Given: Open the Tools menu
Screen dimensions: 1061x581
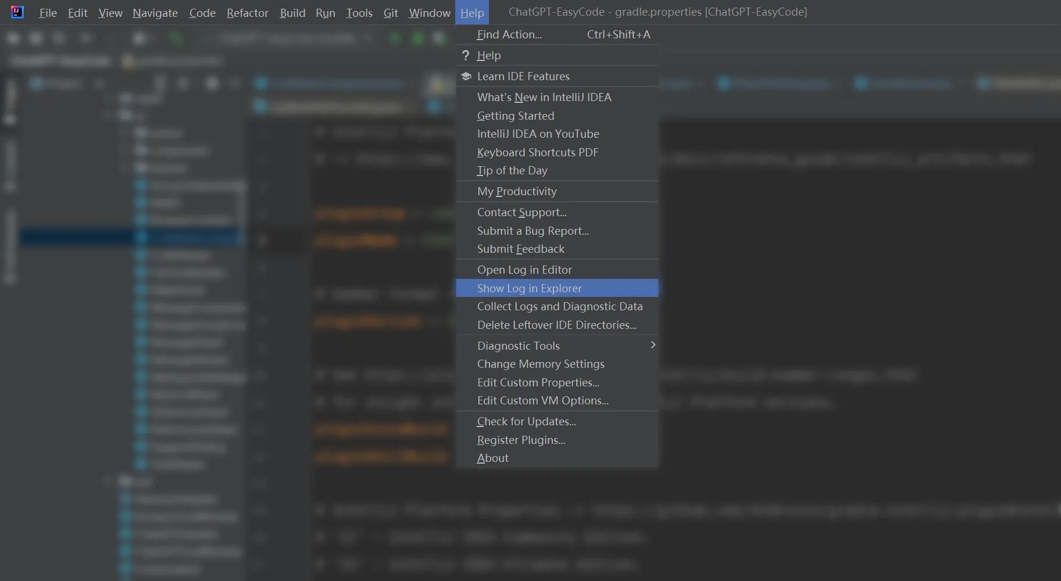Looking at the screenshot, I should pyautogui.click(x=359, y=13).
